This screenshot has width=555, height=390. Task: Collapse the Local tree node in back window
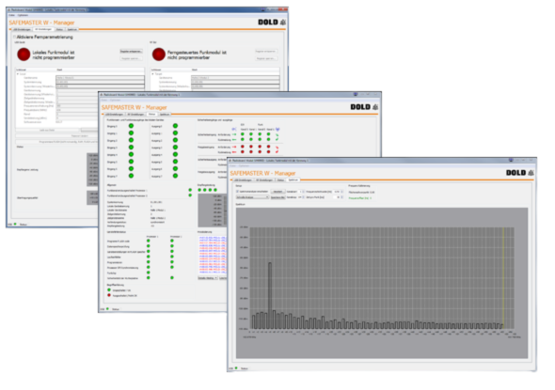(18, 74)
